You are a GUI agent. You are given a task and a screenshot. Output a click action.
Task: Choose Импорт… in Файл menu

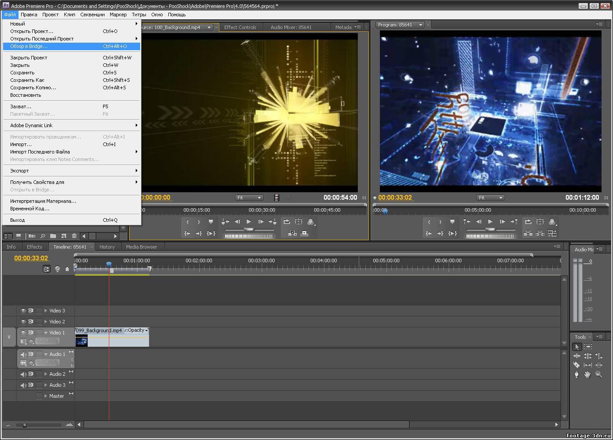pos(71,144)
